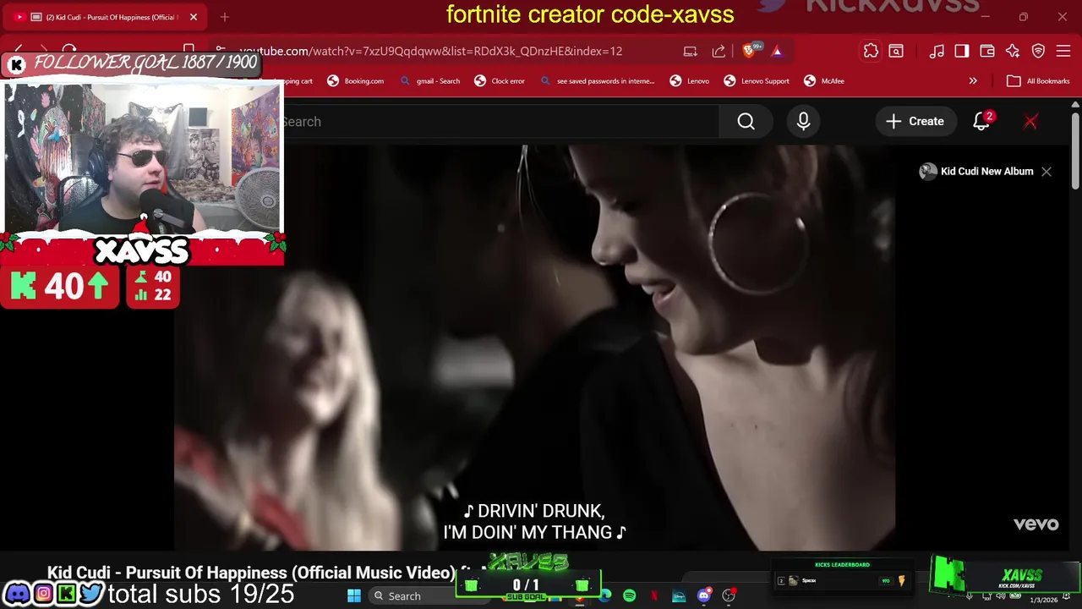Open Brave Leo AI sparkle icon
Image resolution: width=1082 pixels, height=609 pixels.
(1013, 52)
